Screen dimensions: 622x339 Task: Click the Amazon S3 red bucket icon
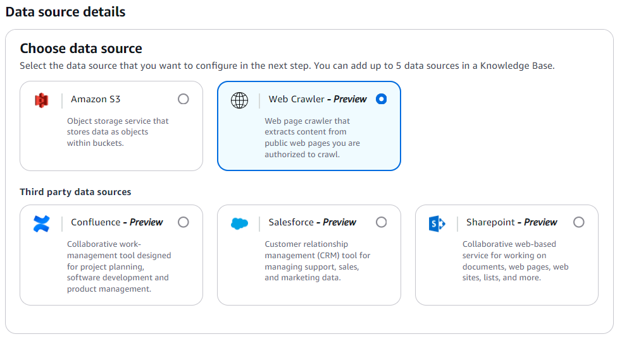(42, 100)
